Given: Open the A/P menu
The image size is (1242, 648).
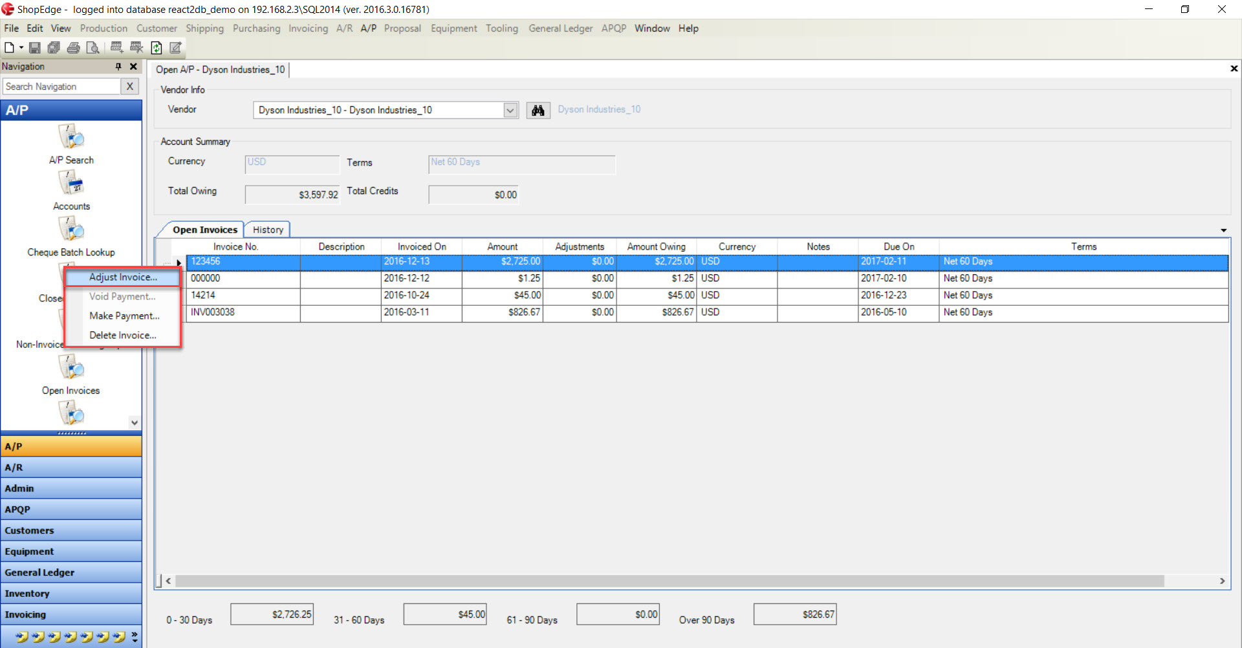Looking at the screenshot, I should pyautogui.click(x=369, y=28).
